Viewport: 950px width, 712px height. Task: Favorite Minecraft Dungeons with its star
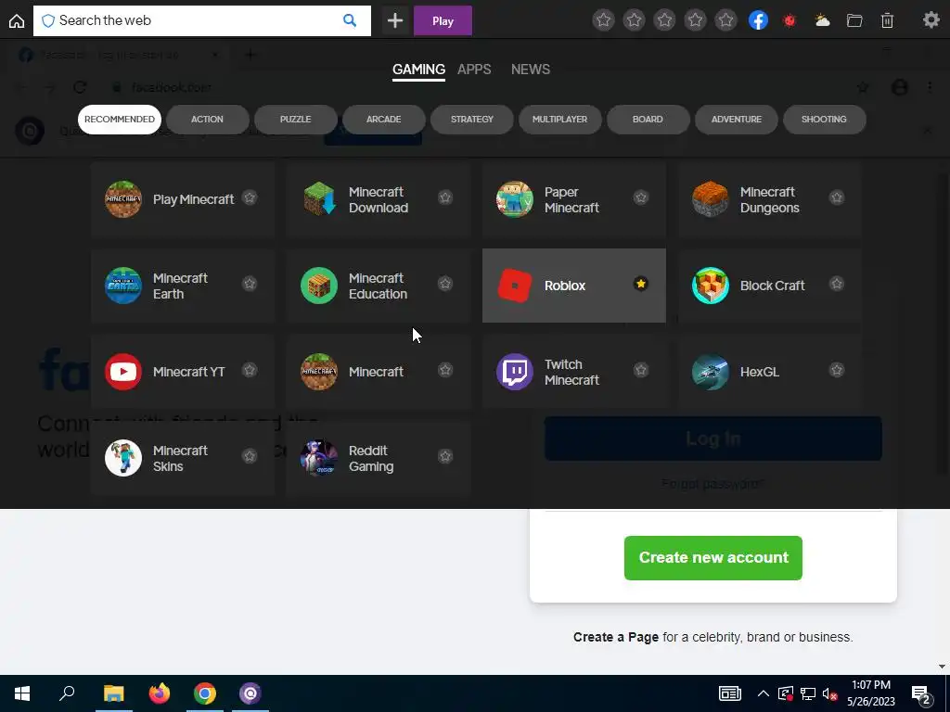[x=837, y=197]
